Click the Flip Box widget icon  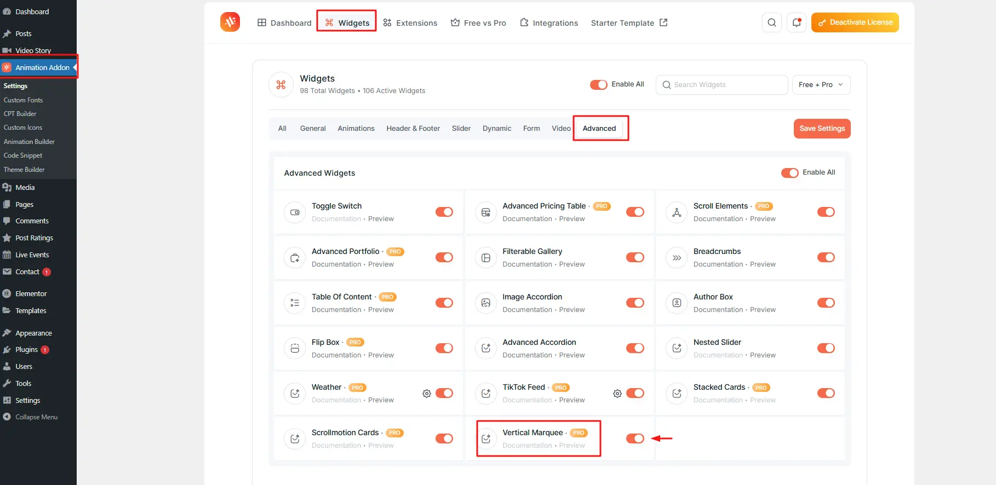click(295, 348)
